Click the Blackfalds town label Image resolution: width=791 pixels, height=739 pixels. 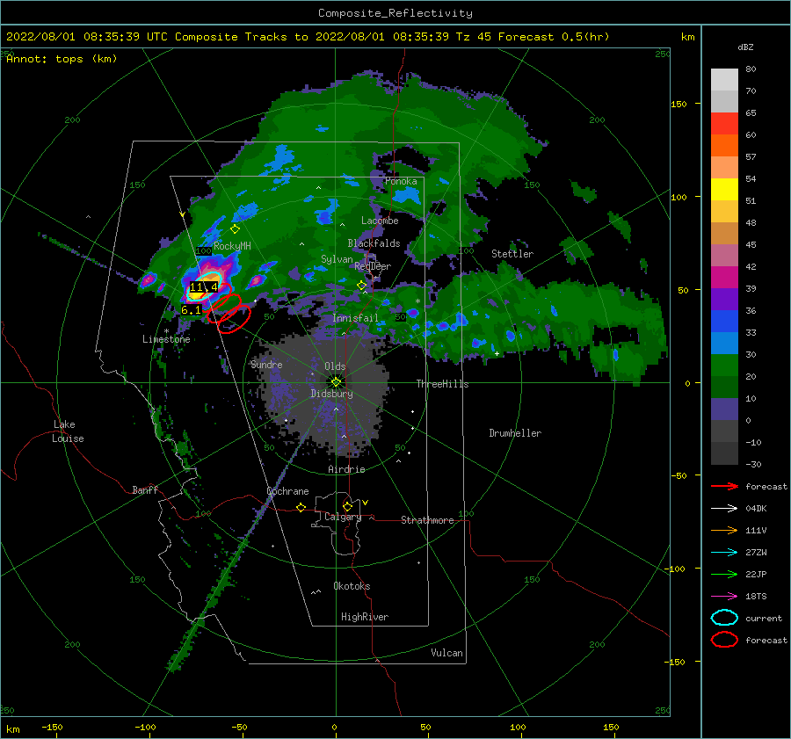374,243
